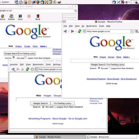The width and height of the screenshot is (139, 139).
Task: Open the Konqueror Tools menu
Action: pyautogui.click(x=48, y=65)
